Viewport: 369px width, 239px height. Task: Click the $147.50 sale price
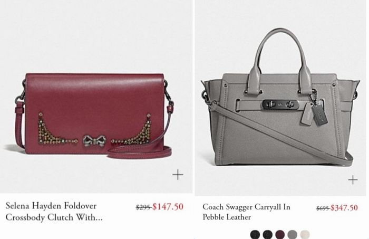(168, 207)
